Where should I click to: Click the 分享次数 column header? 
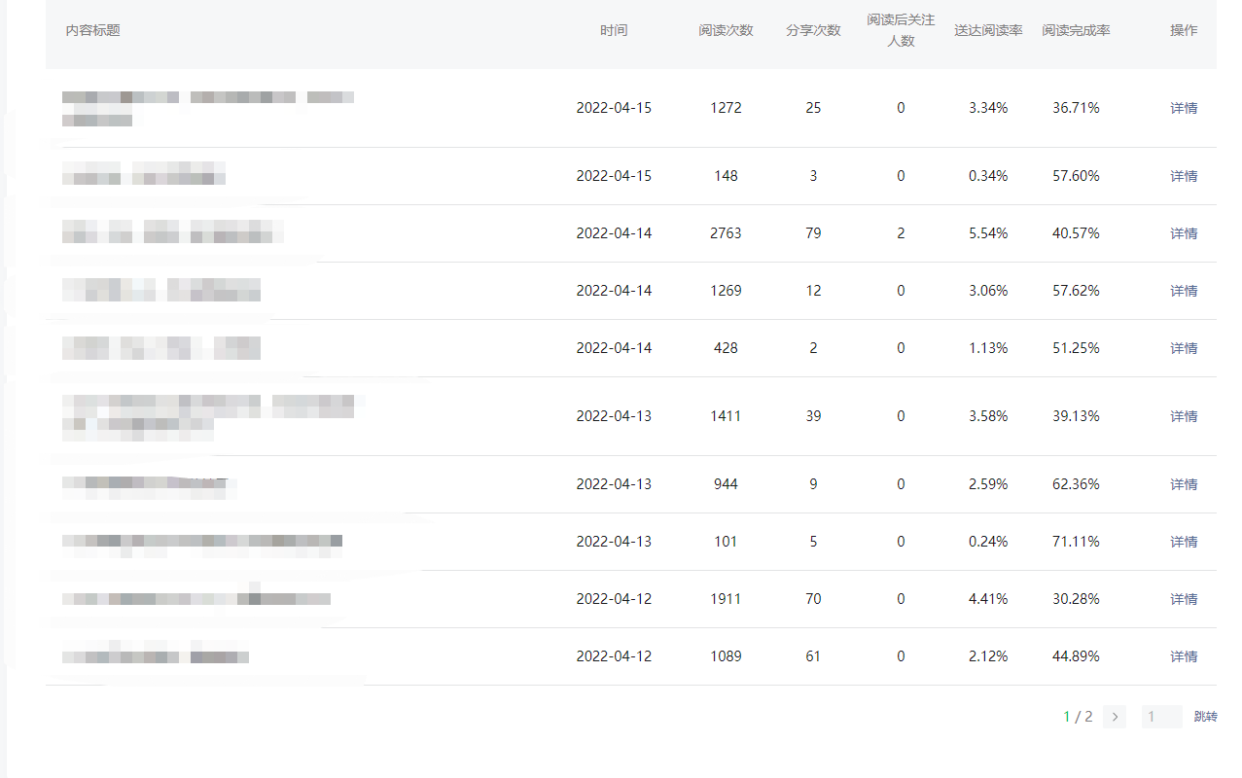click(x=813, y=30)
